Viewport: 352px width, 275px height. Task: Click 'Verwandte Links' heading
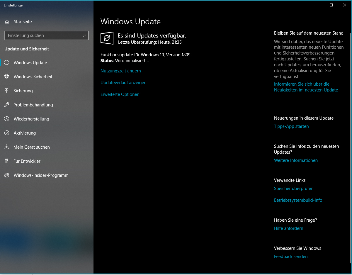(290, 180)
